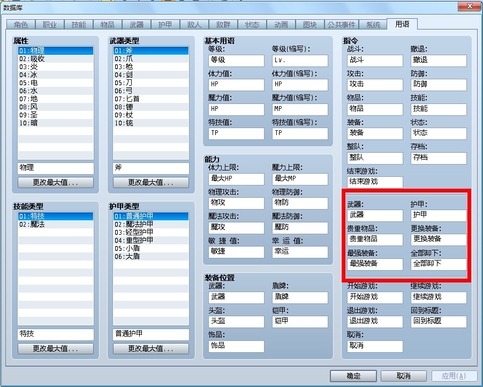Image resolution: width=483 pixels, height=387 pixels.
Task: Select 02:吸收 in the 属性 list
Action: (x=56, y=58)
